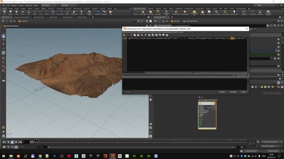Click the search icon in parameter pane header
284x159 pixels.
click(x=275, y=26)
